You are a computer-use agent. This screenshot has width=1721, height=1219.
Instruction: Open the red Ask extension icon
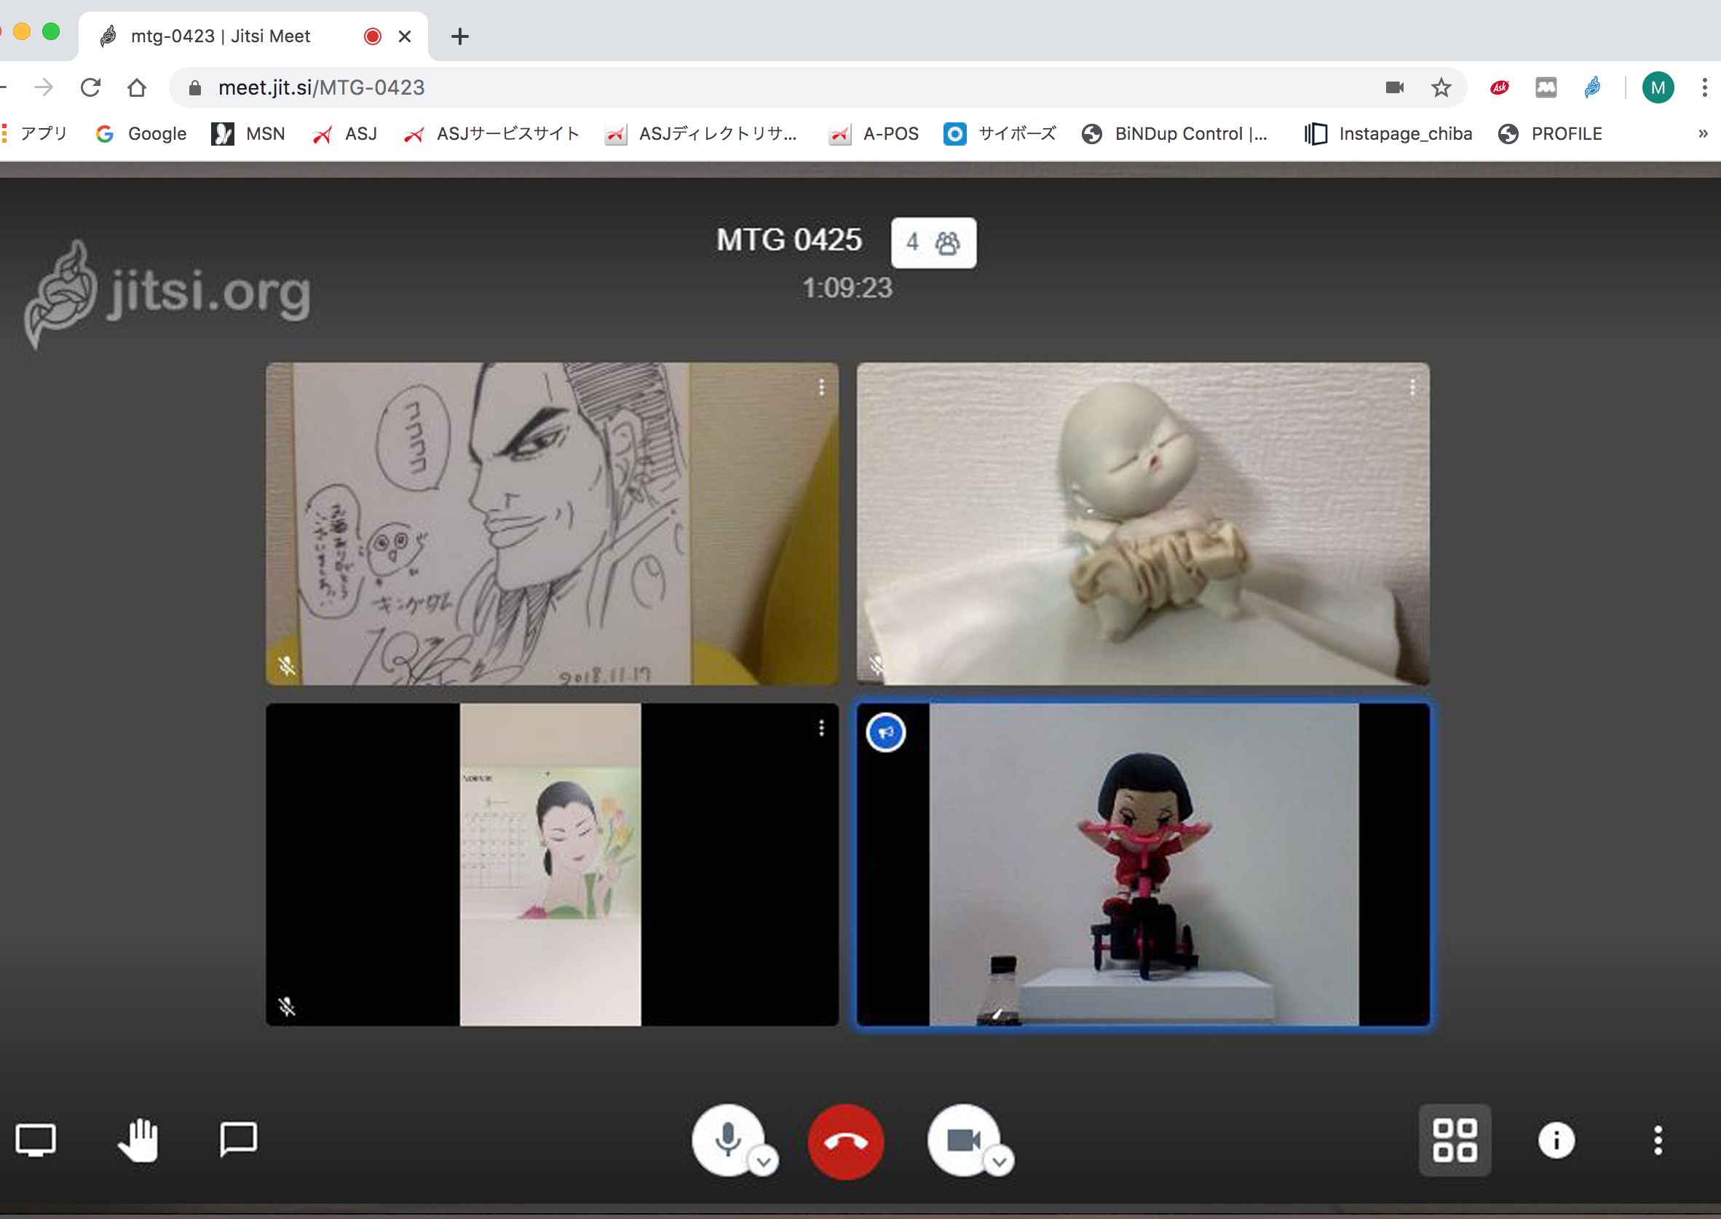pos(1500,88)
